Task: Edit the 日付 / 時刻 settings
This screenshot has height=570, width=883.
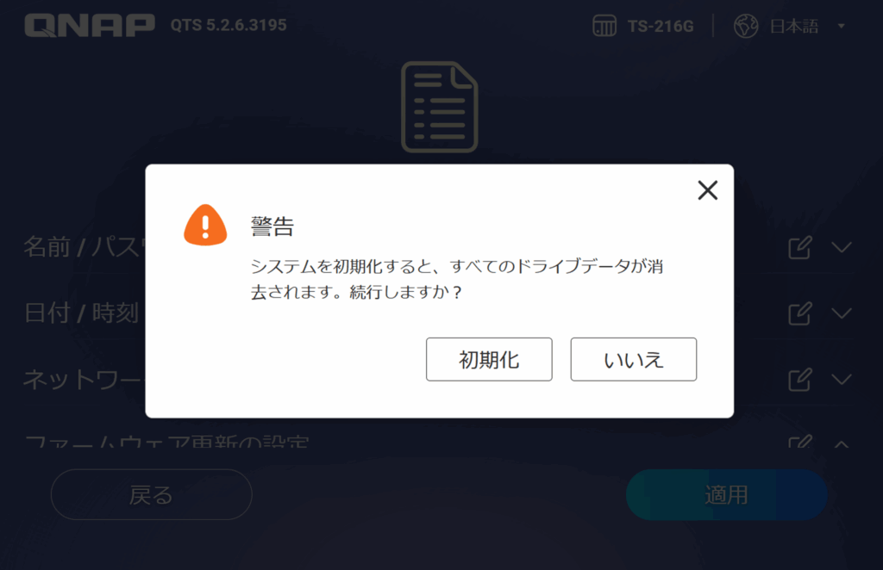Action: (799, 313)
